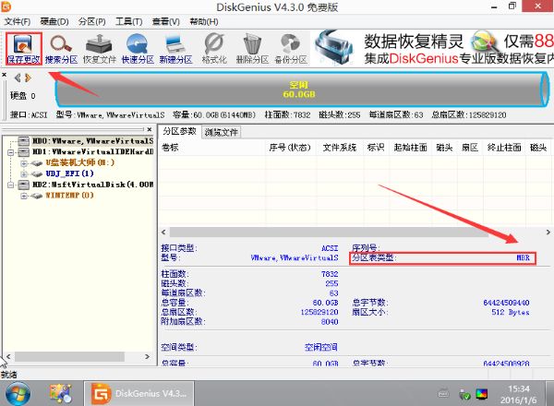This screenshot has width=554, height=406.
Task: Open the 工具(T) menu
Action: [x=129, y=21]
